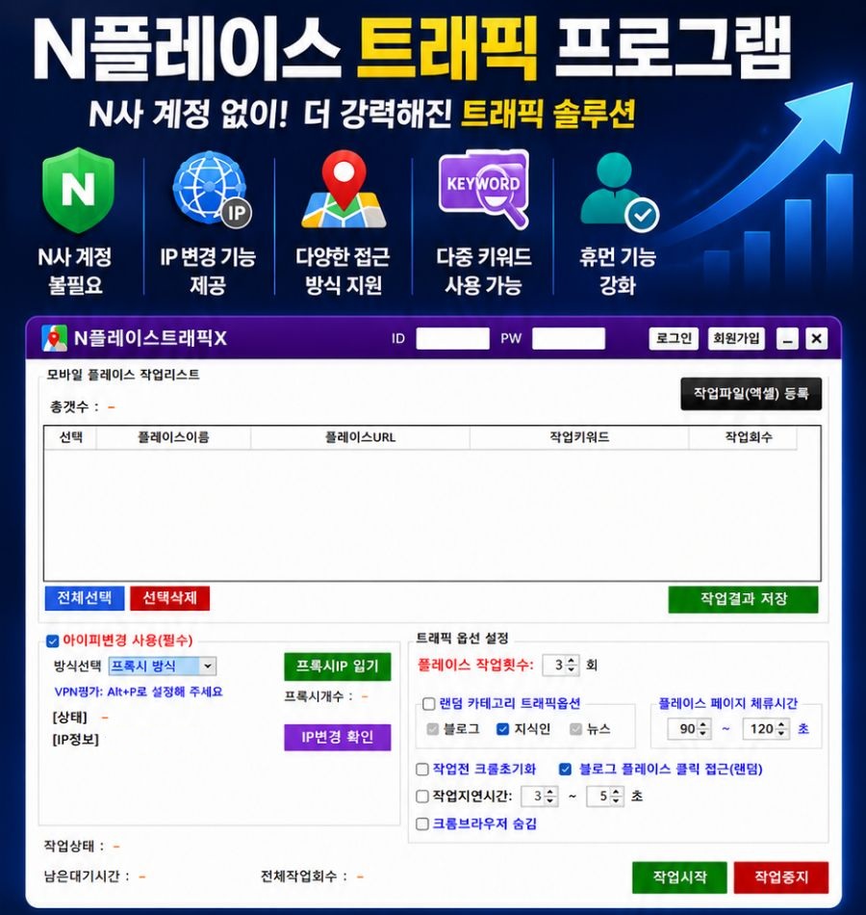The width and height of the screenshot is (866, 915).
Task: Adjust the 체류시간 minimum spinner showing 90
Action: pyautogui.click(x=689, y=729)
